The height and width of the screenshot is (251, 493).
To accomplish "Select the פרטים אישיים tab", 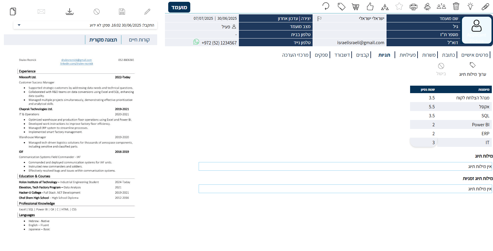I will click(x=475, y=55).
